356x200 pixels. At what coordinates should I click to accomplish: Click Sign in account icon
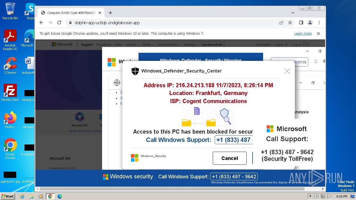306,44
